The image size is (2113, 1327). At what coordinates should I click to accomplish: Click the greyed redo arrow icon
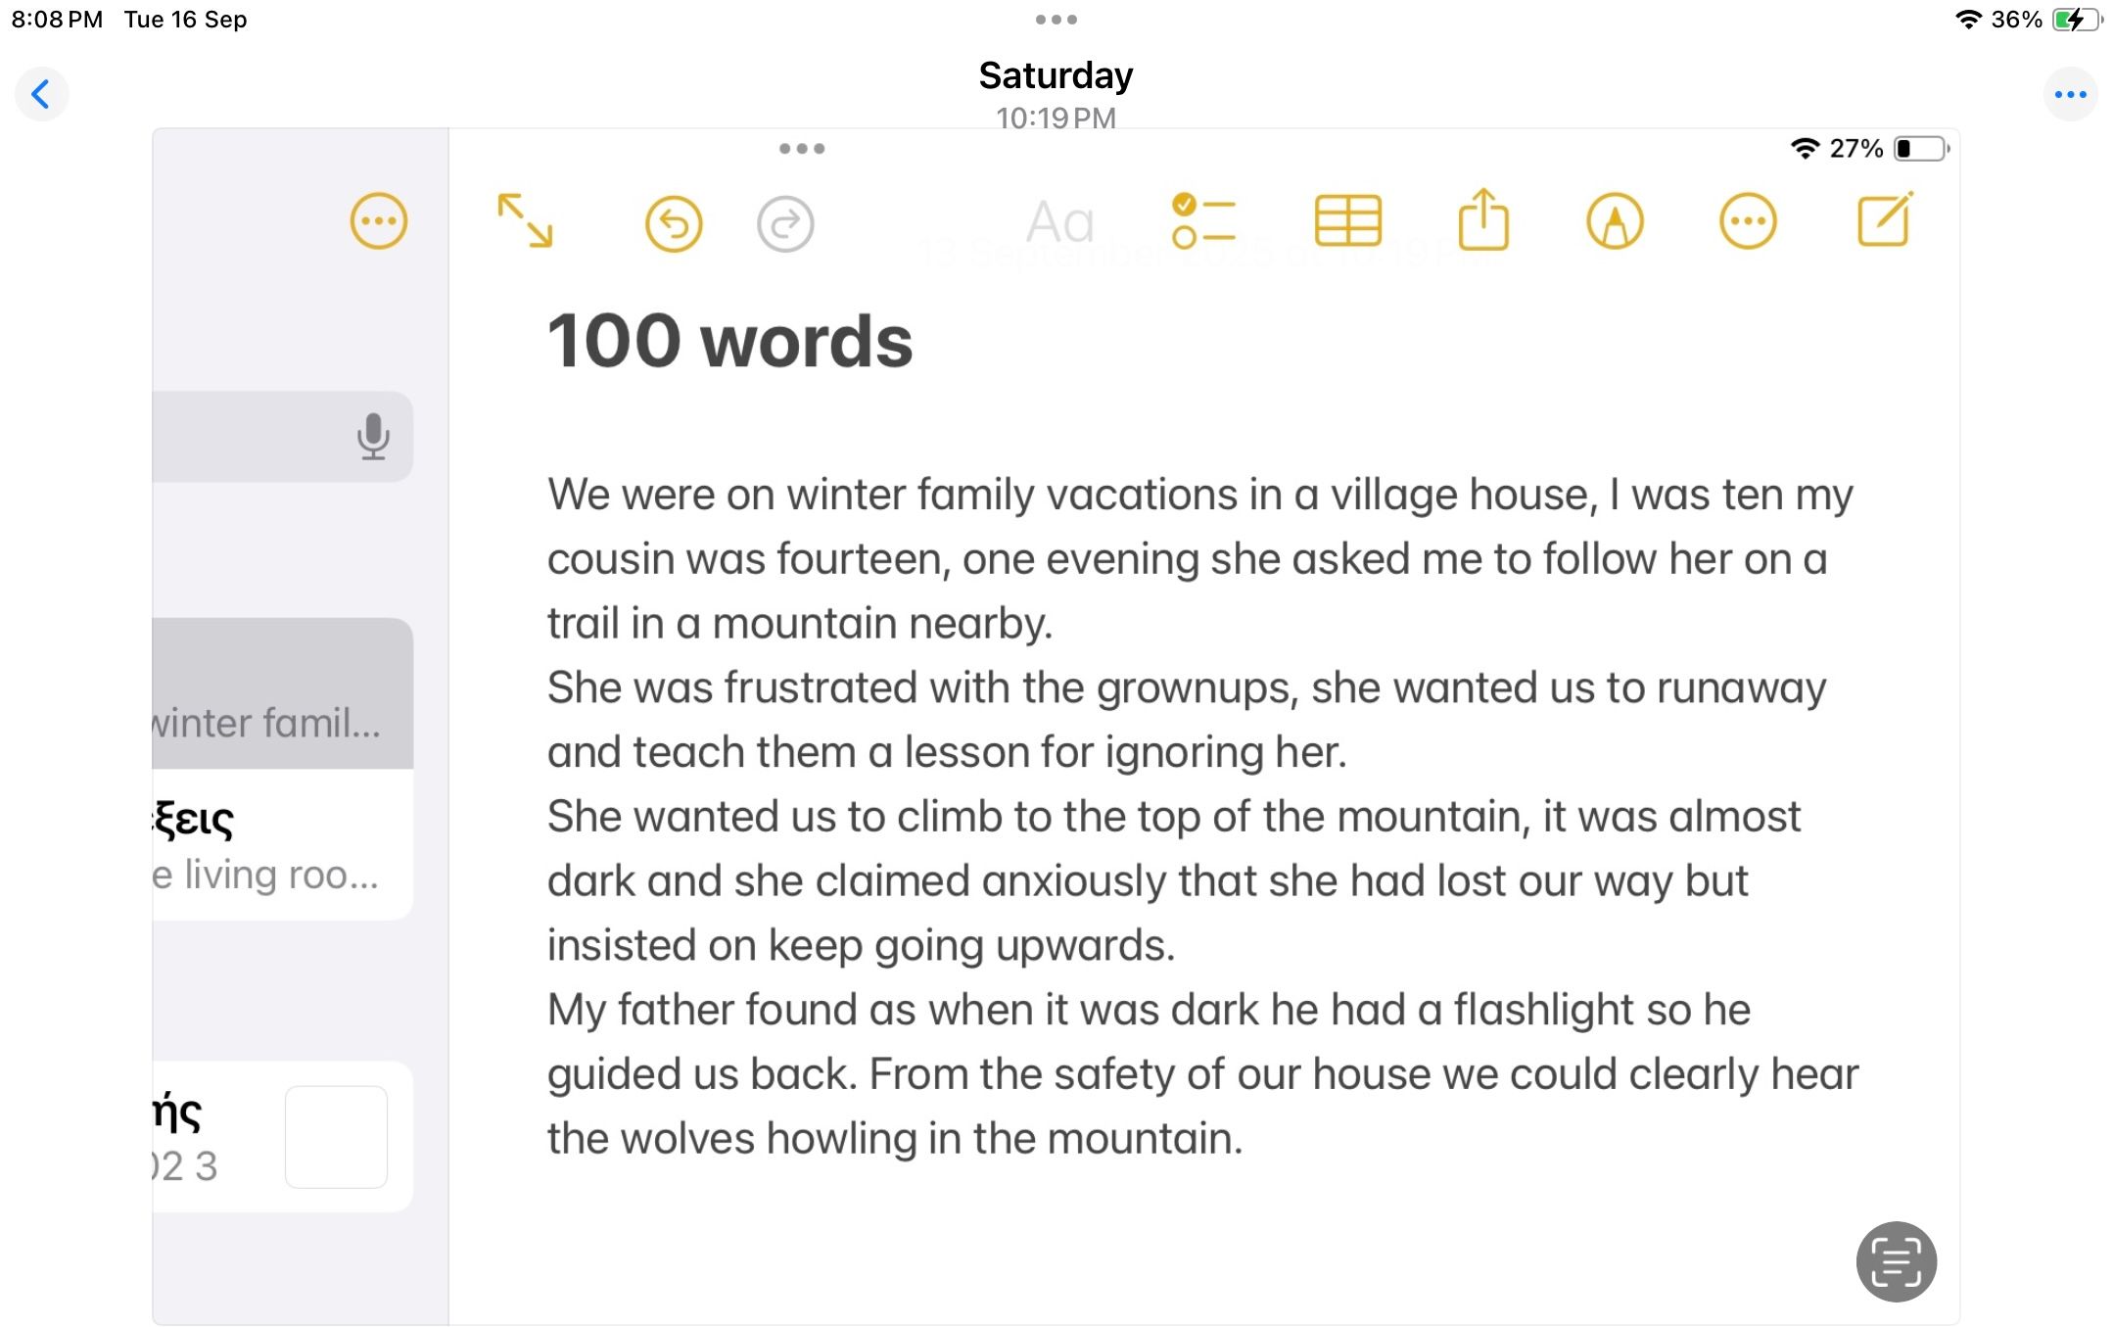(785, 224)
